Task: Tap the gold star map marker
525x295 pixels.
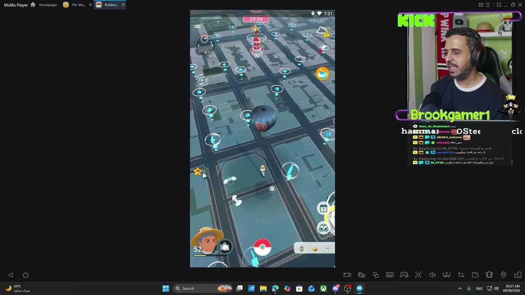Action: (198, 172)
